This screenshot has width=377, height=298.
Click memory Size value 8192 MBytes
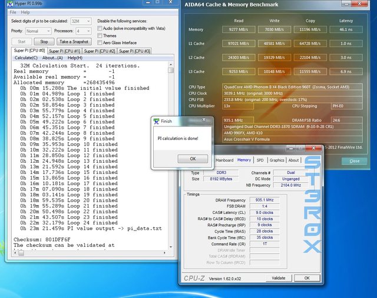221,179
